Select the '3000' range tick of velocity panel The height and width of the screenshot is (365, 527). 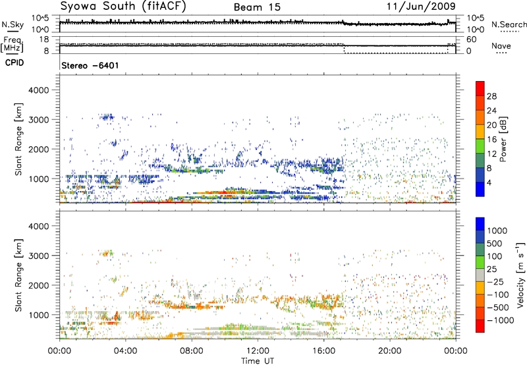pyautogui.click(x=38, y=256)
